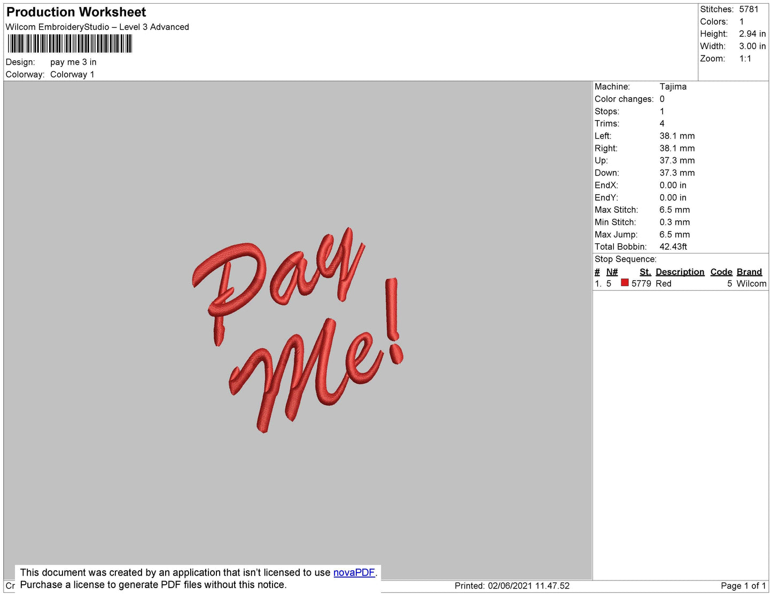Select the 'N#' column header
This screenshot has width=772, height=596.
pyautogui.click(x=612, y=272)
